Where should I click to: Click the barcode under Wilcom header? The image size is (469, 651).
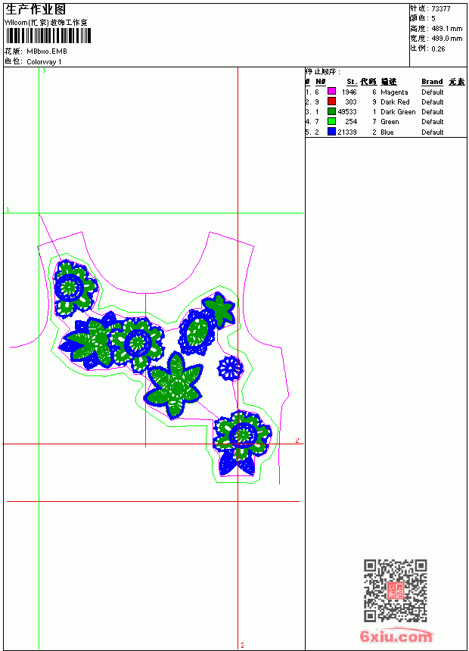[48, 36]
